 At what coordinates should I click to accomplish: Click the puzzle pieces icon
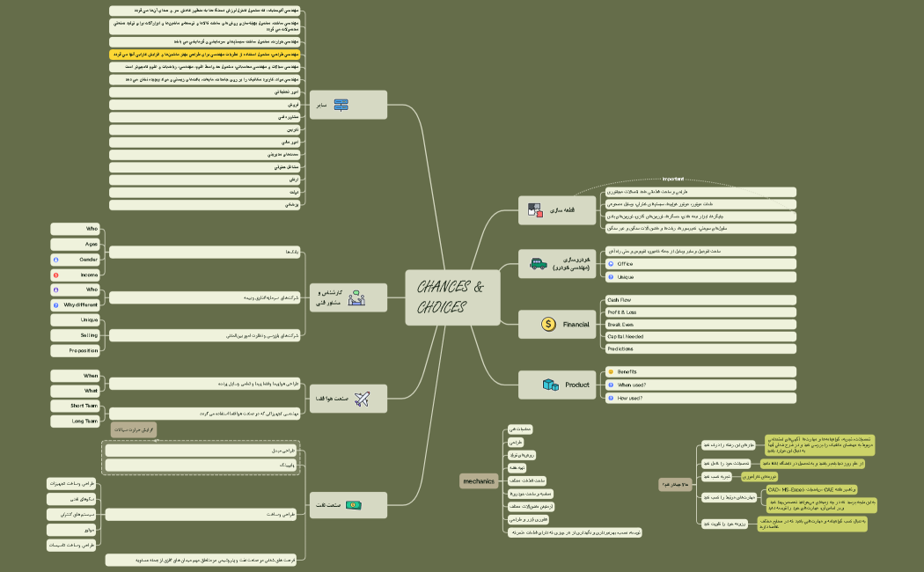click(535, 210)
